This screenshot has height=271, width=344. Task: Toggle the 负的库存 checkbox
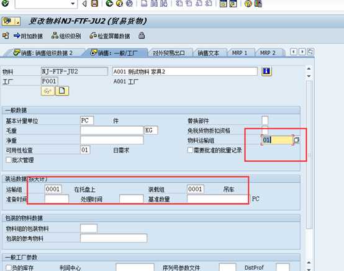click(x=9, y=267)
